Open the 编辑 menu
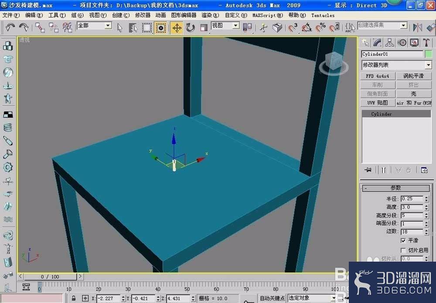436x303 pixels. (34, 15)
